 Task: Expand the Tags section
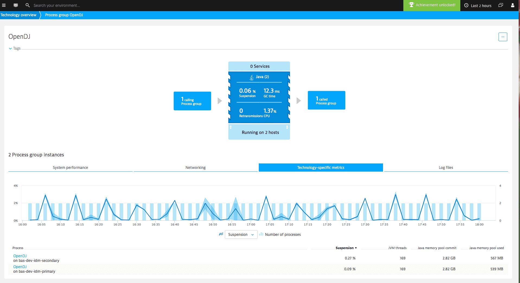15,48
